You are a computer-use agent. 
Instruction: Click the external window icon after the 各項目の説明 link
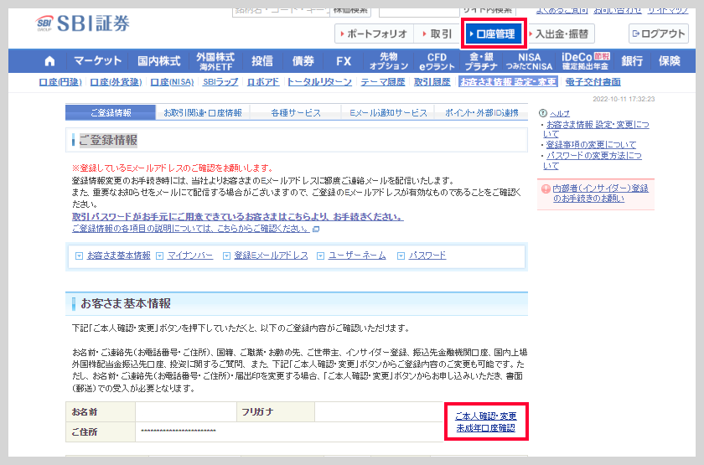tap(316, 229)
